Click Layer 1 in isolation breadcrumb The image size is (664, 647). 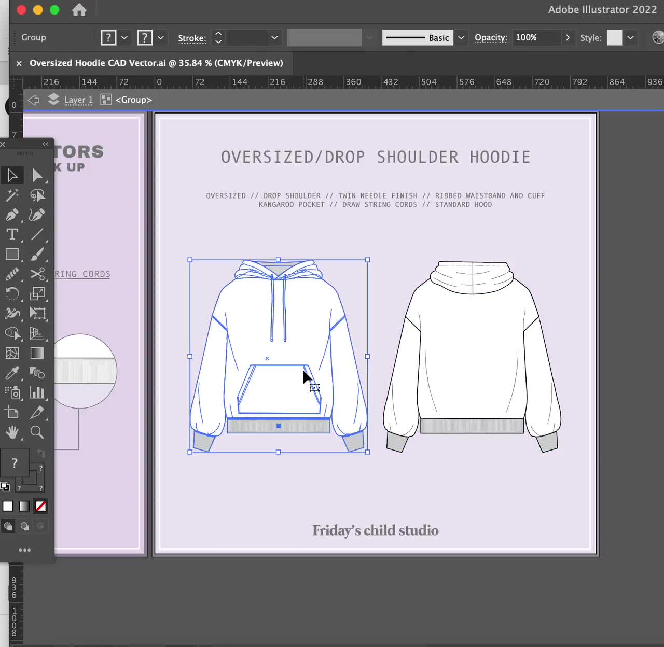click(x=78, y=100)
